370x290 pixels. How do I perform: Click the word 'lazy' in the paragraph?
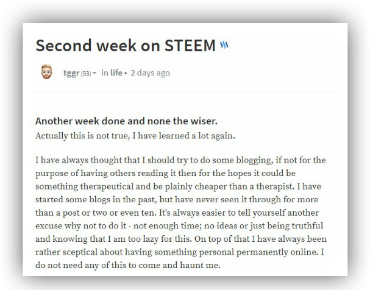[149, 239]
